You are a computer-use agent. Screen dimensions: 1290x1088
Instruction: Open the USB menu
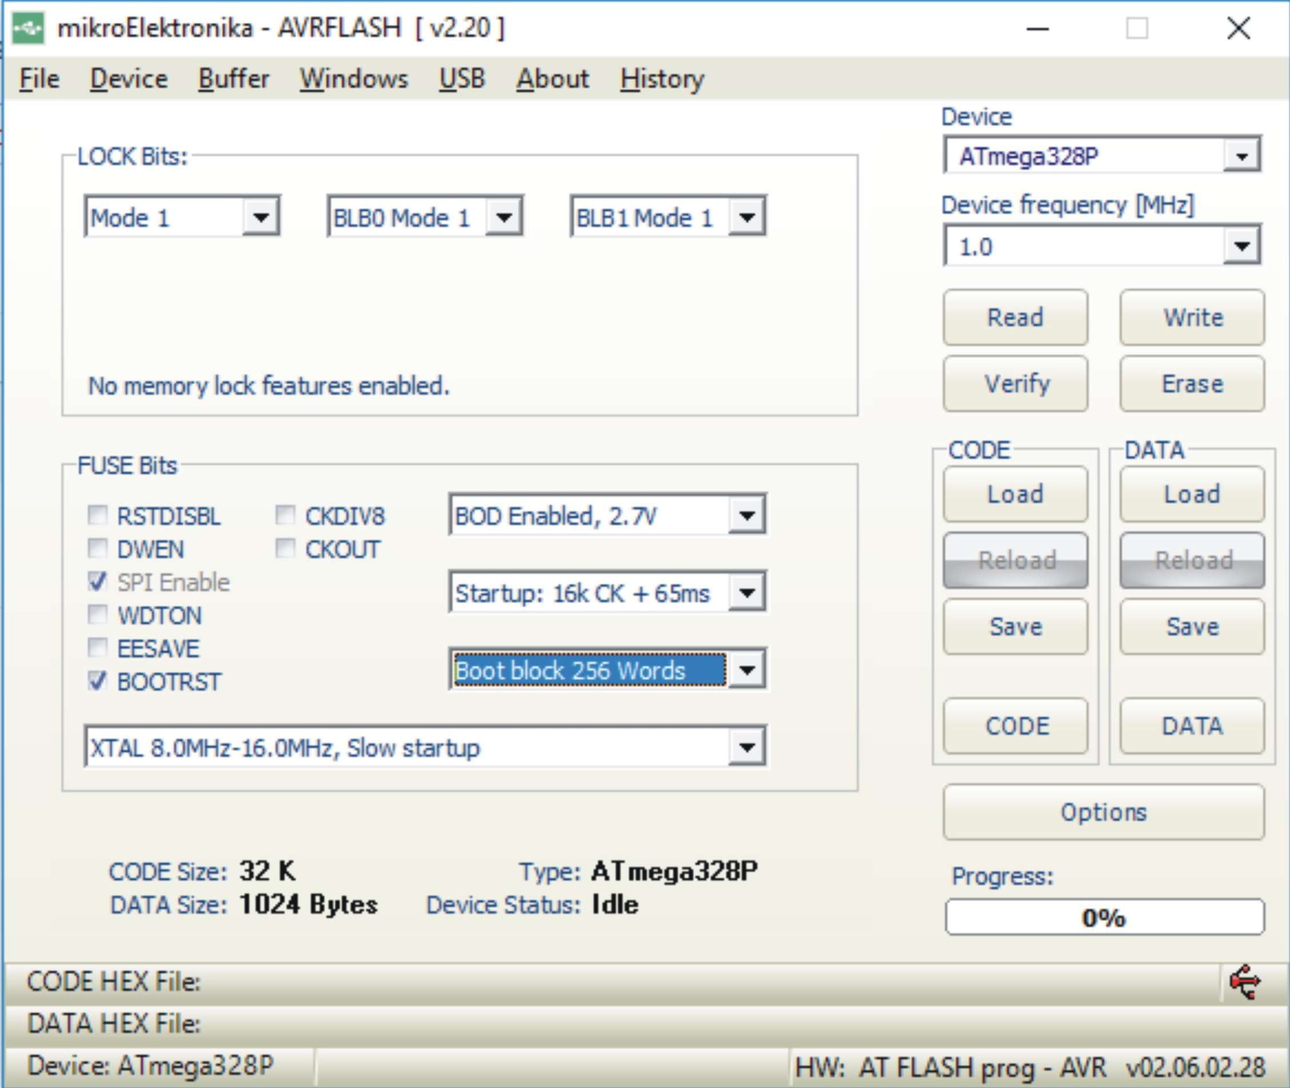click(462, 79)
